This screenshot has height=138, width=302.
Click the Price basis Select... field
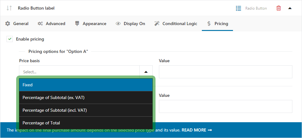tap(79, 72)
